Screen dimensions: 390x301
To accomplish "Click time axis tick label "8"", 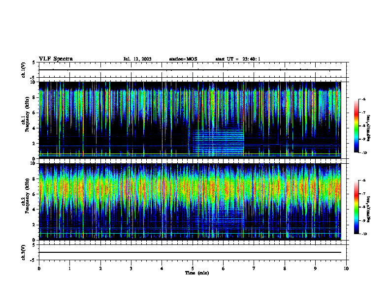I will (x=285, y=269).
